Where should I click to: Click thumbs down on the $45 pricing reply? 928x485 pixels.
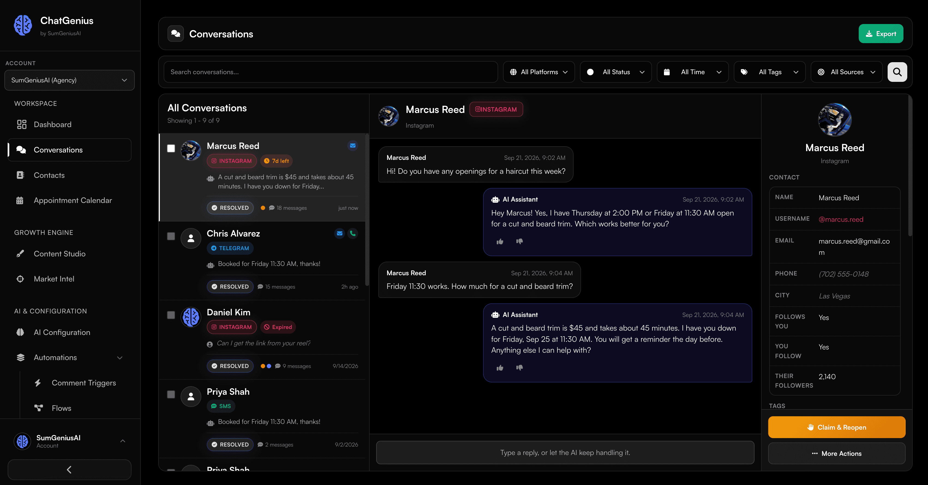(519, 367)
